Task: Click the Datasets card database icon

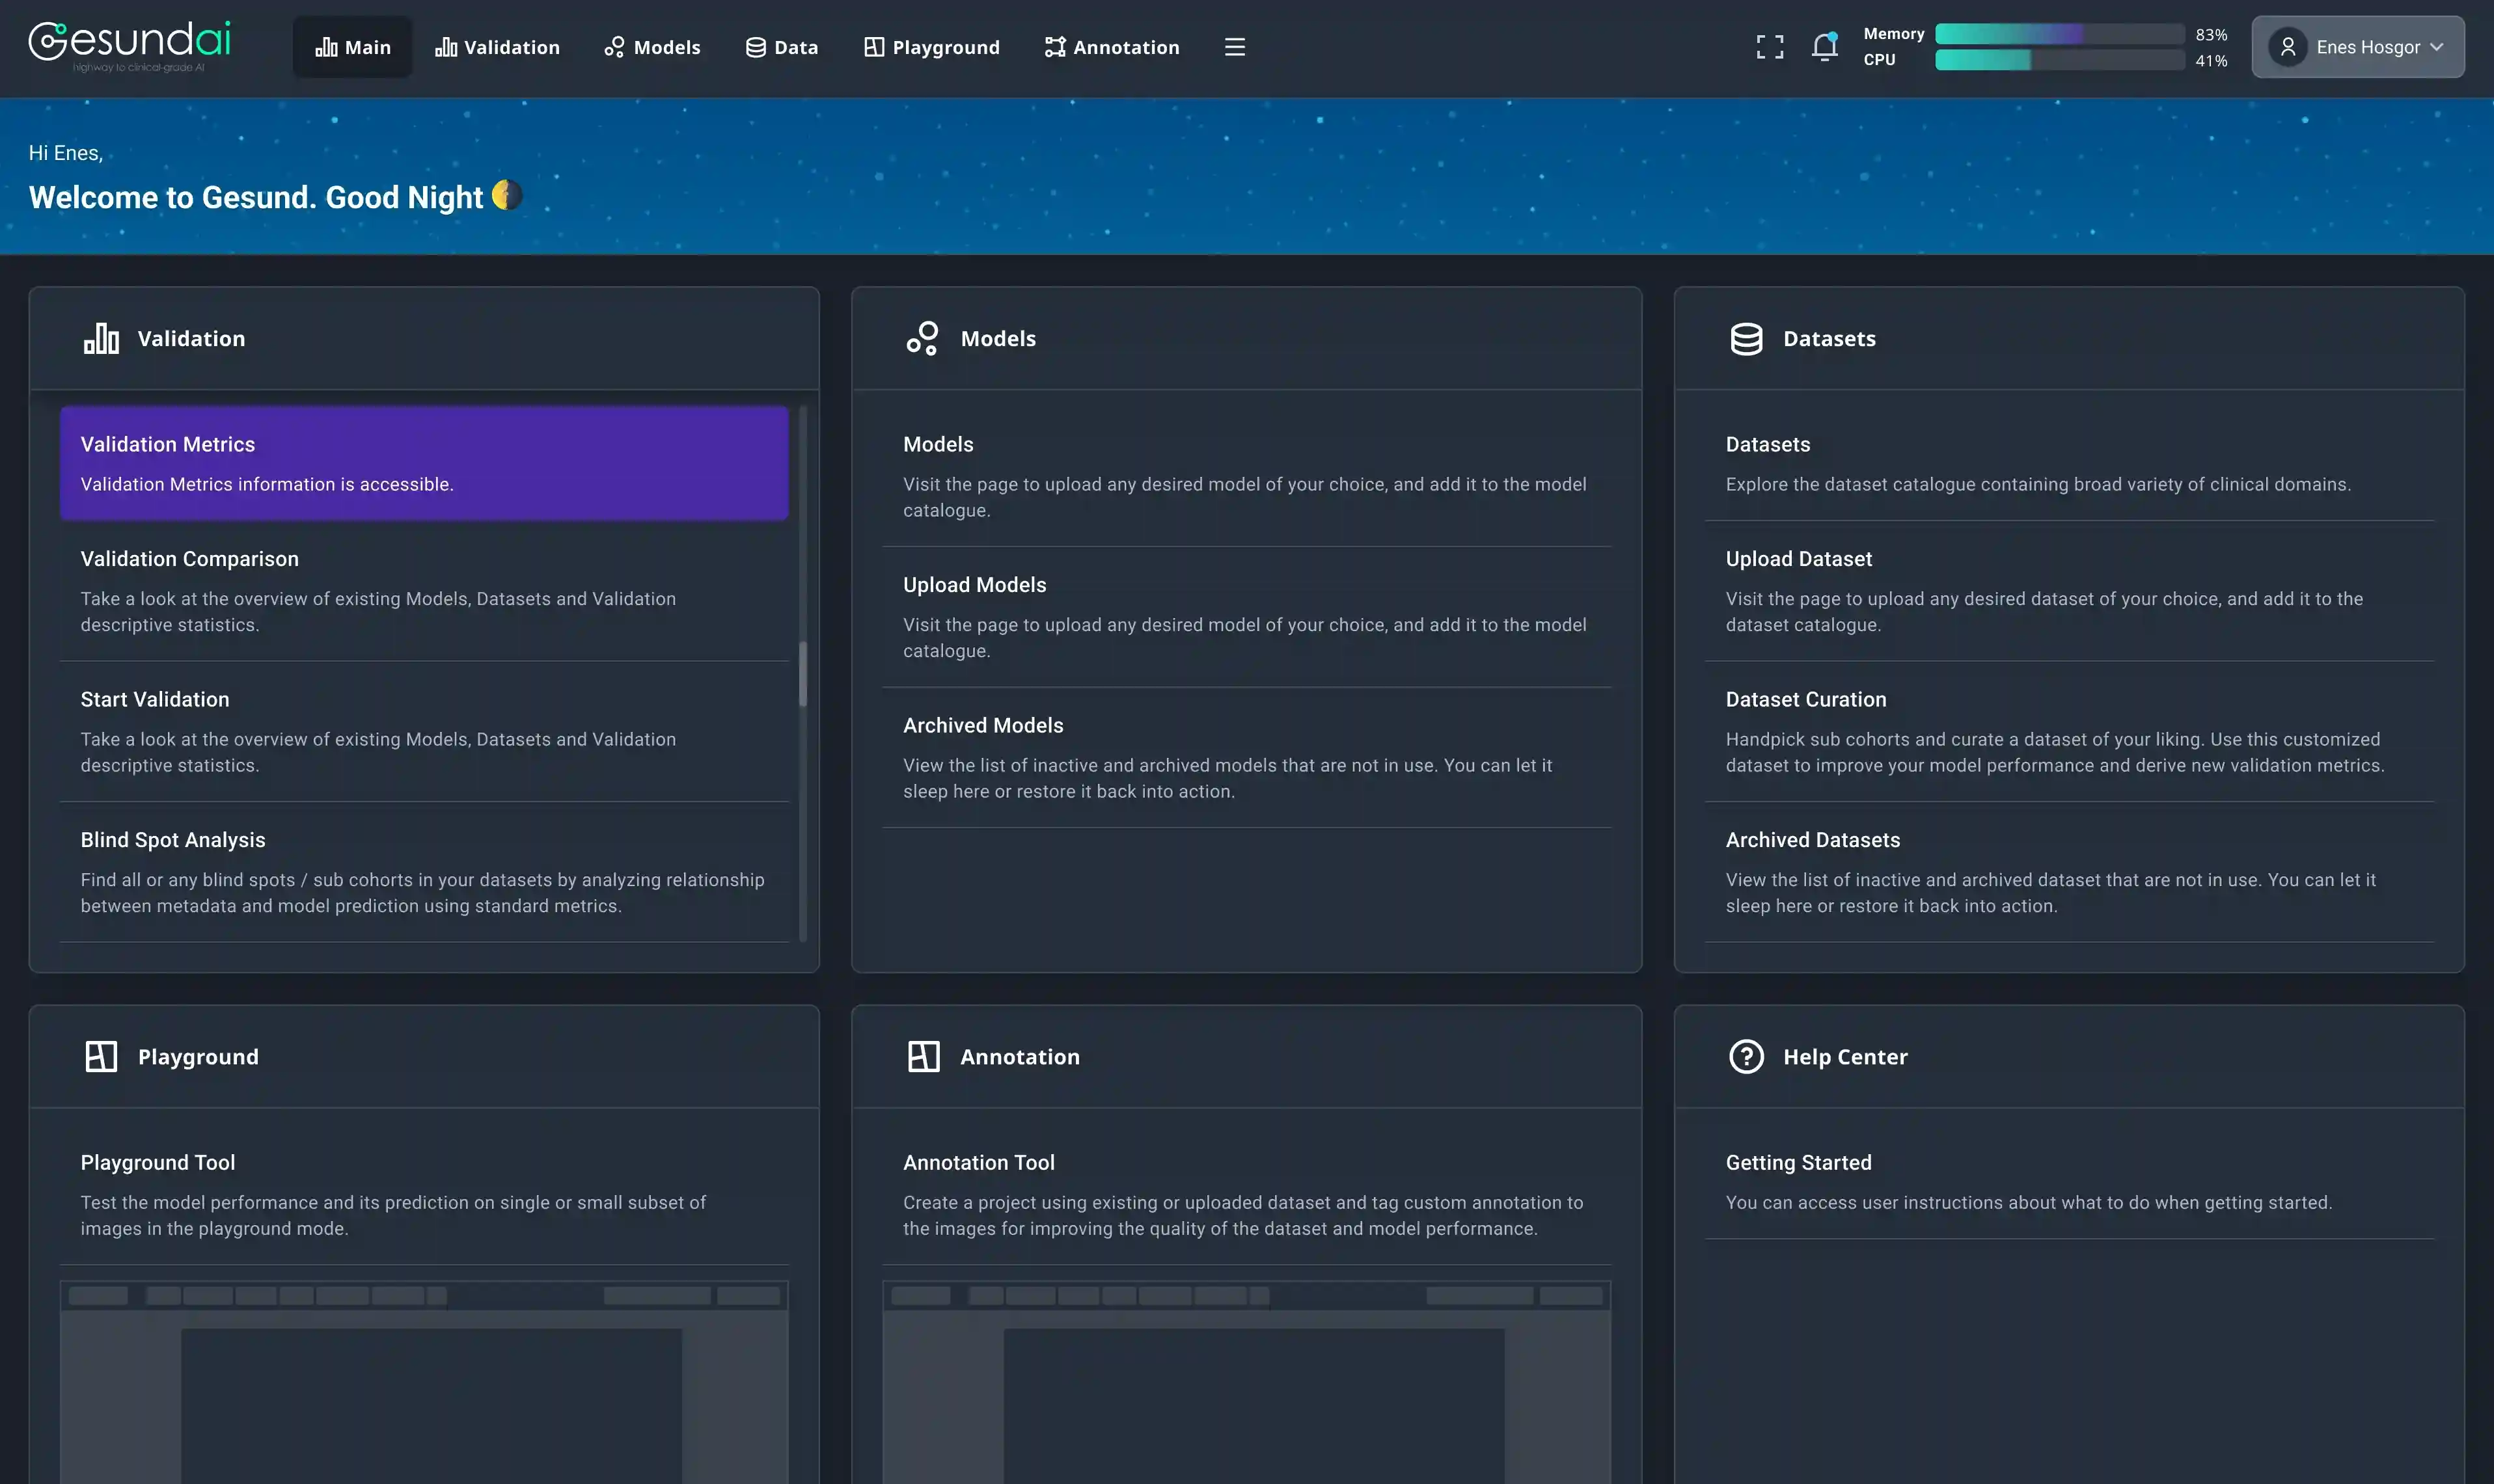Action: tap(1746, 338)
